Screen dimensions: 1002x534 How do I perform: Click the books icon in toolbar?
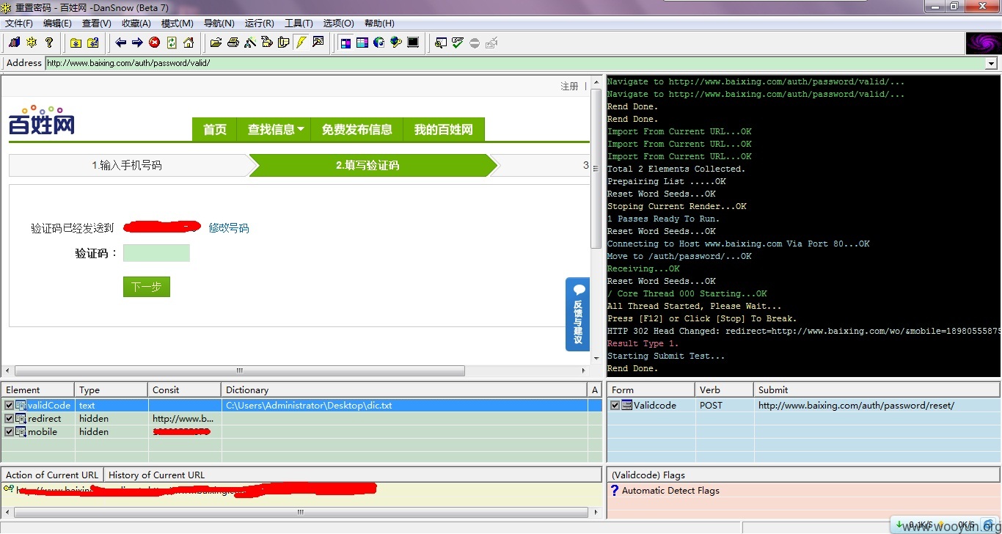(x=14, y=43)
